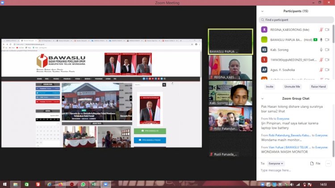Click the red YouTube subscribe bar on the website
Screen dimensions: 335x188
pos(48,102)
